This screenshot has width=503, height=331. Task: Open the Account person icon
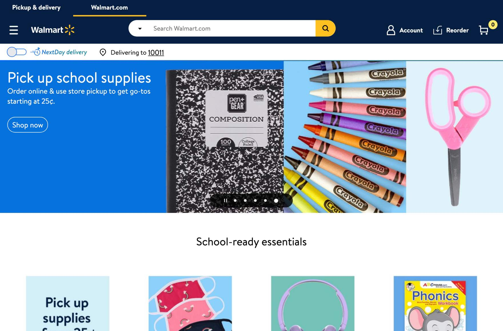click(391, 30)
